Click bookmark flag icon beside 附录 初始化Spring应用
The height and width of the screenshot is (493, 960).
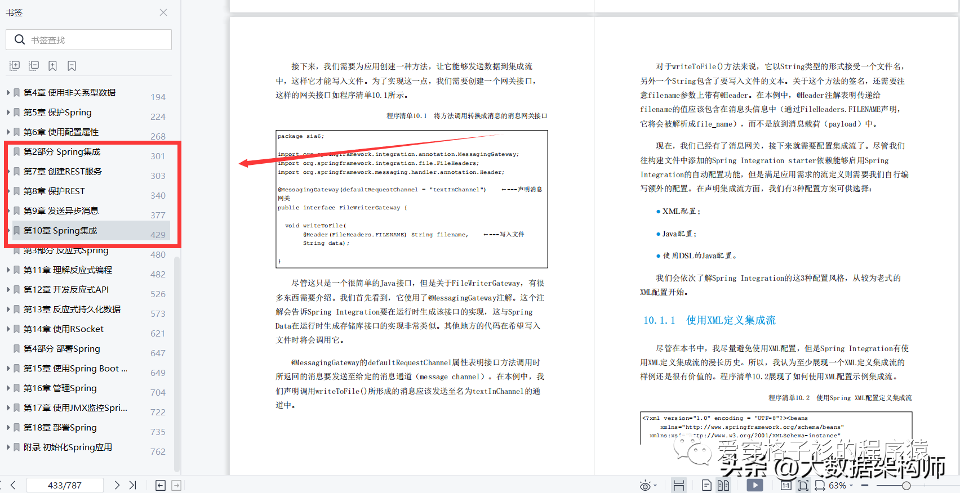[x=17, y=447]
